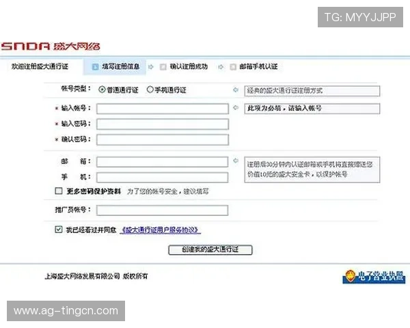Click the 为了您的帐号安全，建议填写 text
410x328 pixels.
(168, 191)
